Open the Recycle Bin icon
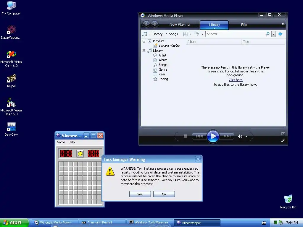Viewport: 303px width, 227px height. point(288,202)
